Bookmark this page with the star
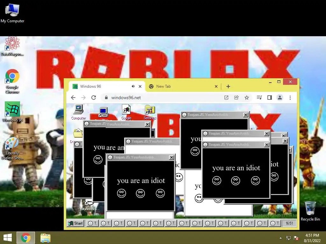The width and height of the screenshot is (326, 244). [247, 98]
